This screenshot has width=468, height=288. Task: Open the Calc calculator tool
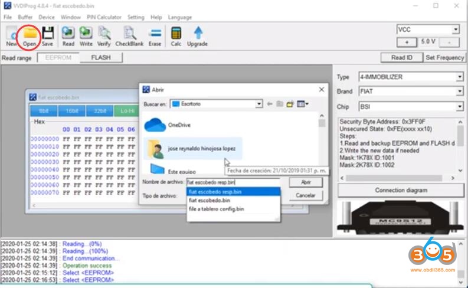tap(176, 36)
